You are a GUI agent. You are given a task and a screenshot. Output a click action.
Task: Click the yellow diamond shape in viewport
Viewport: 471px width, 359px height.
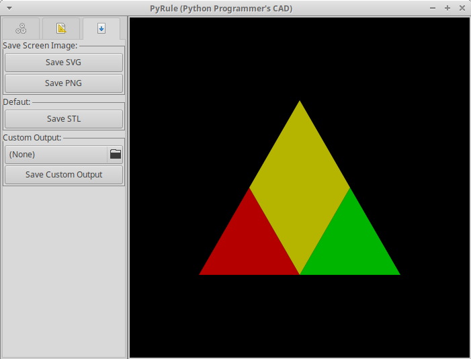(x=300, y=188)
